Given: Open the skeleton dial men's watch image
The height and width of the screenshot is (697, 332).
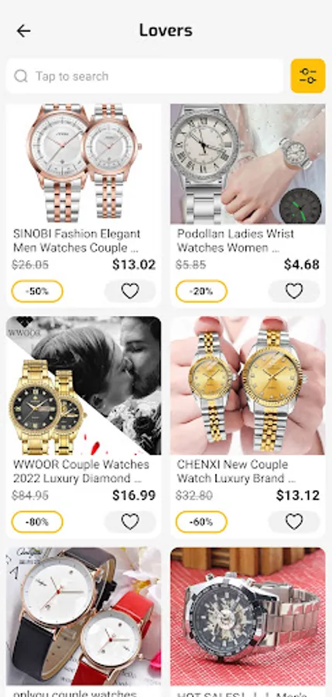Looking at the screenshot, I should click(248, 616).
